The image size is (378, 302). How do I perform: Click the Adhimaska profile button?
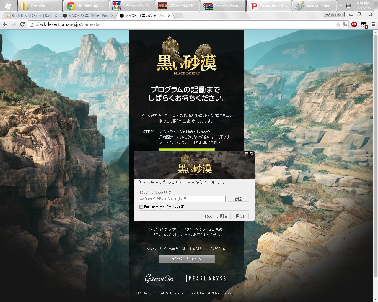coord(334,14)
